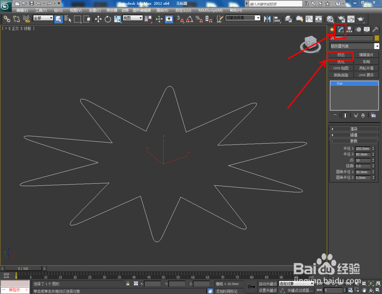This screenshot has width=382, height=294.
Task: Click the object color swatch
Action: 377,38
